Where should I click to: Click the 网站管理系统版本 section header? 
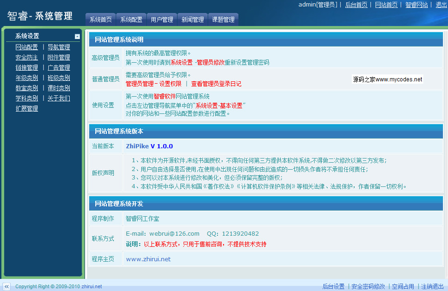[266, 131]
